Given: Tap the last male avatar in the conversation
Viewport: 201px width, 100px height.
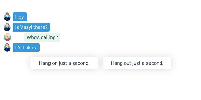Looking at the screenshot, I should 7,48.
